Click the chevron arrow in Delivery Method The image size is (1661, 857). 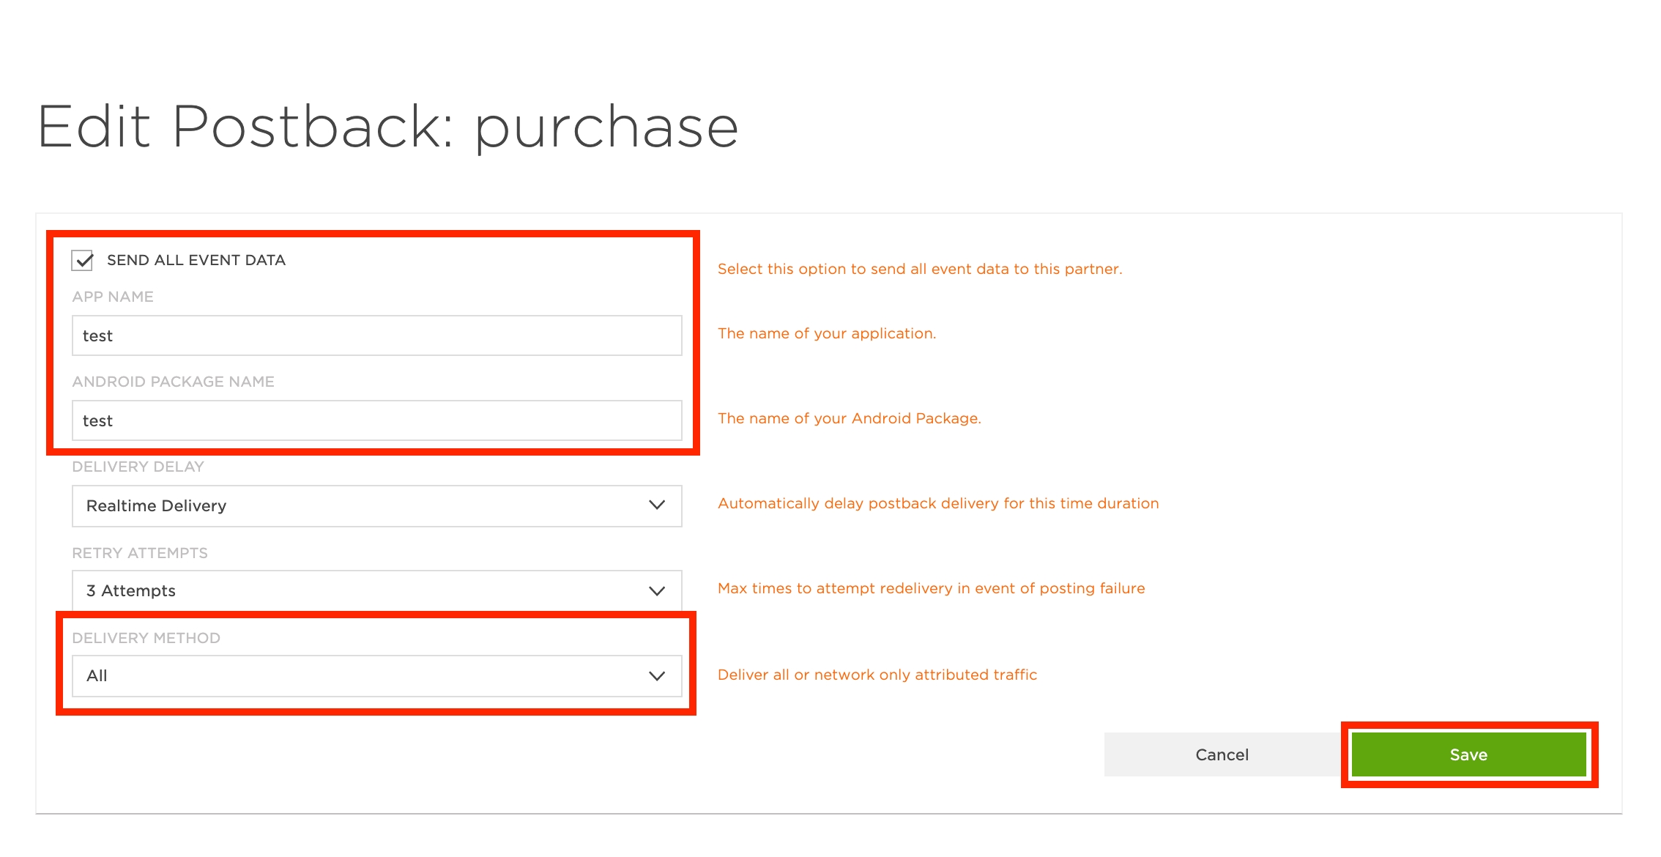point(657,675)
